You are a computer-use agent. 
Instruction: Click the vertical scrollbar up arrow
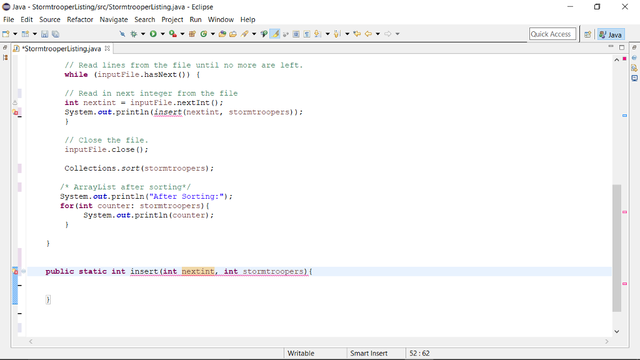click(617, 59)
